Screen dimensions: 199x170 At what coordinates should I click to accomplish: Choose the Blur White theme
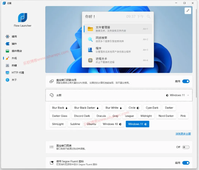click(x=114, y=108)
